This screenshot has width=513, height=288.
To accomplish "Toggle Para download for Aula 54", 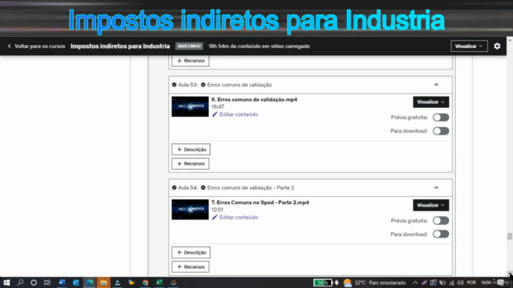I will (x=441, y=234).
